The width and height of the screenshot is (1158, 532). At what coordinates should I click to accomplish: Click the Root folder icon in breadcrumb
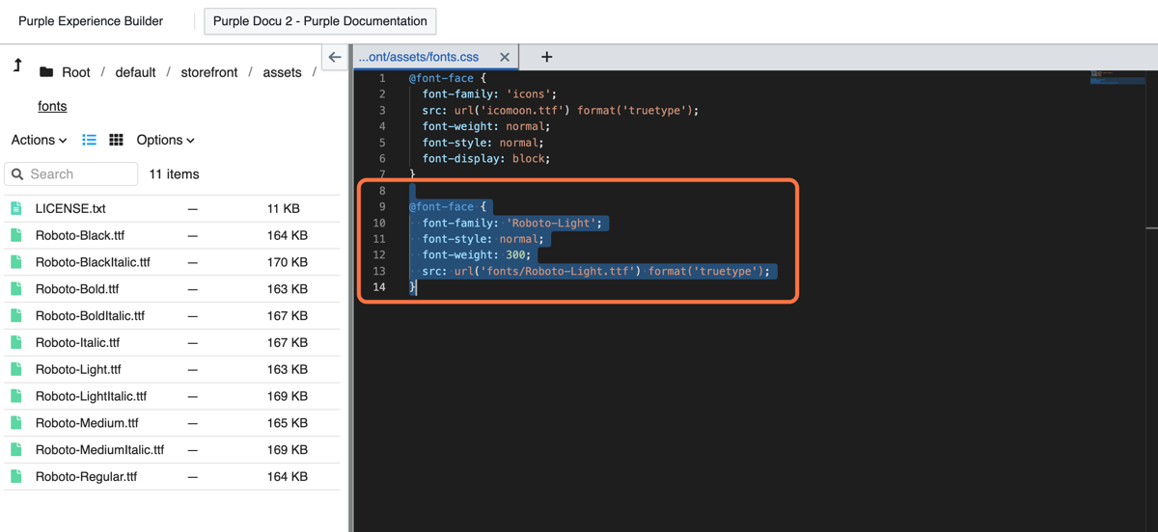(46, 72)
